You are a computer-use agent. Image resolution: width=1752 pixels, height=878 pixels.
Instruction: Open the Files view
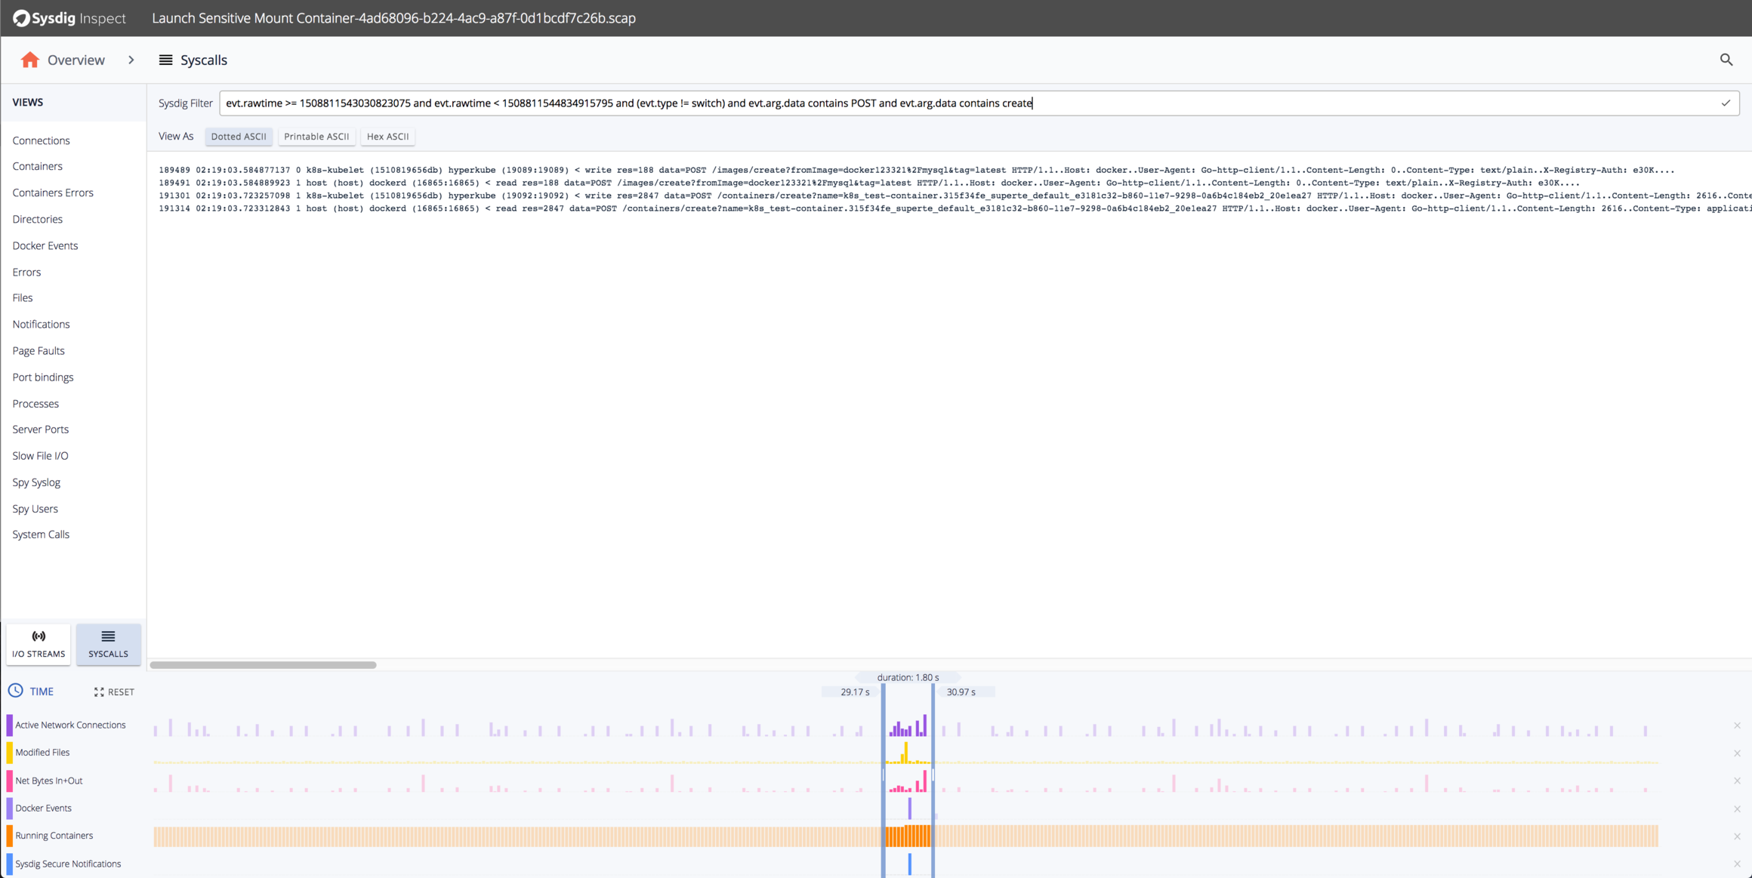point(23,297)
